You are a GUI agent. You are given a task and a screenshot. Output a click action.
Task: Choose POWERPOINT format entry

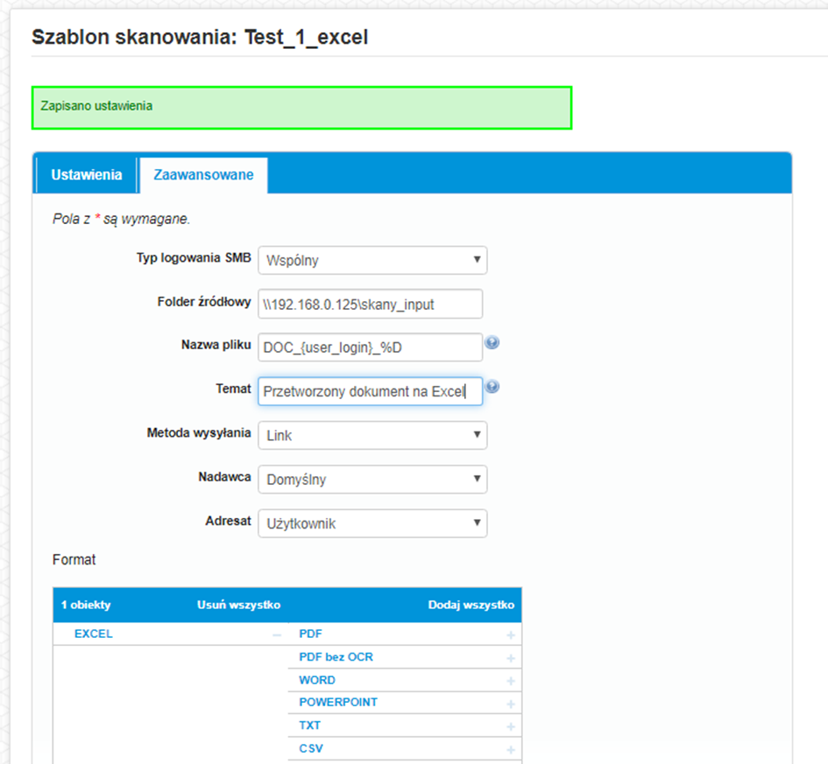pos(338,703)
